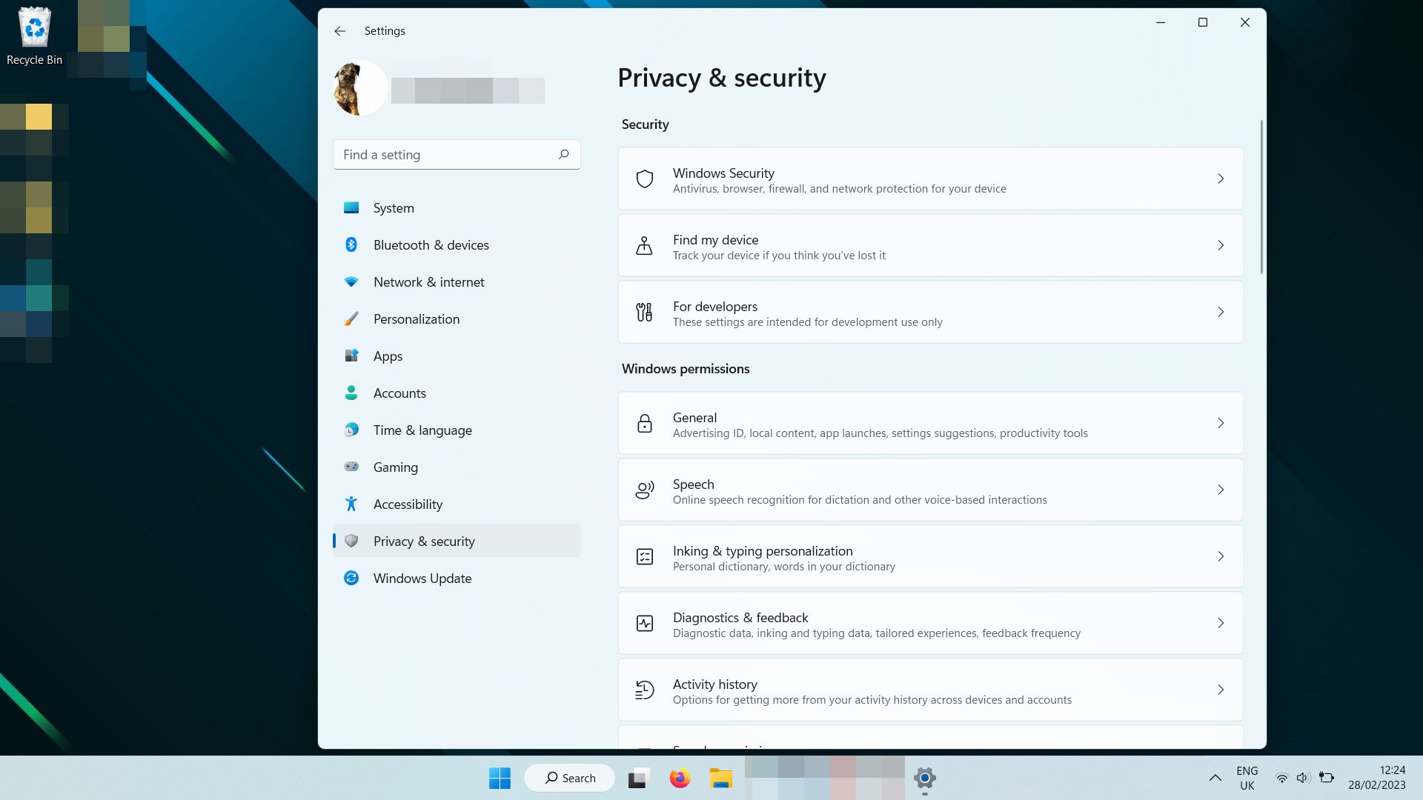Click the settings page vertical scrollbar

pos(1261,197)
